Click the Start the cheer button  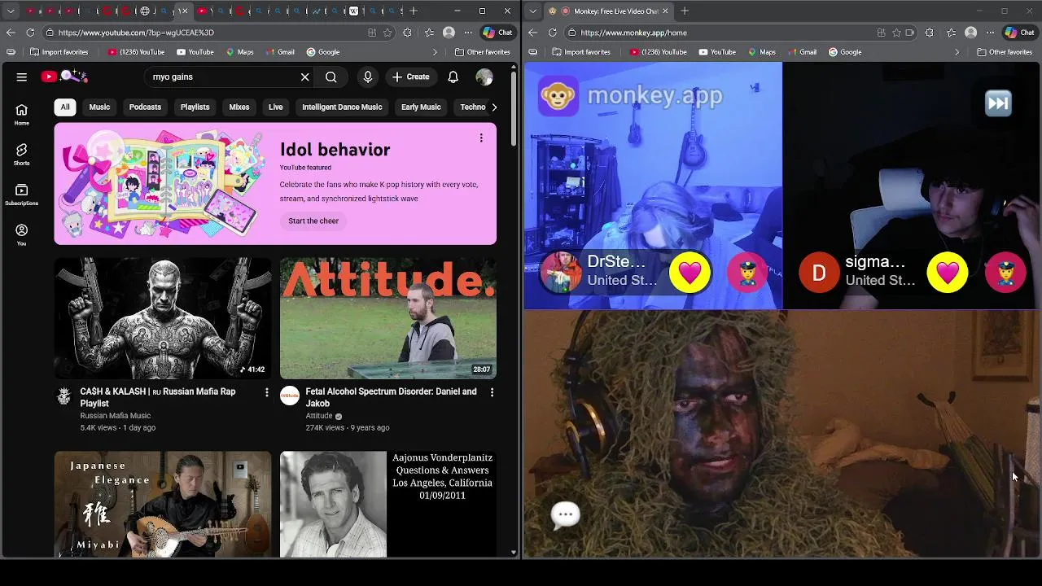[313, 221]
